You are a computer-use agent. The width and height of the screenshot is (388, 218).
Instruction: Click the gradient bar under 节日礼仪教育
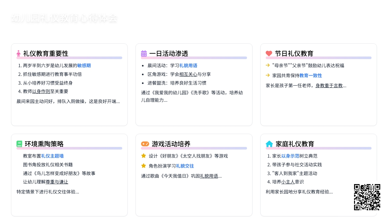click(318, 58)
